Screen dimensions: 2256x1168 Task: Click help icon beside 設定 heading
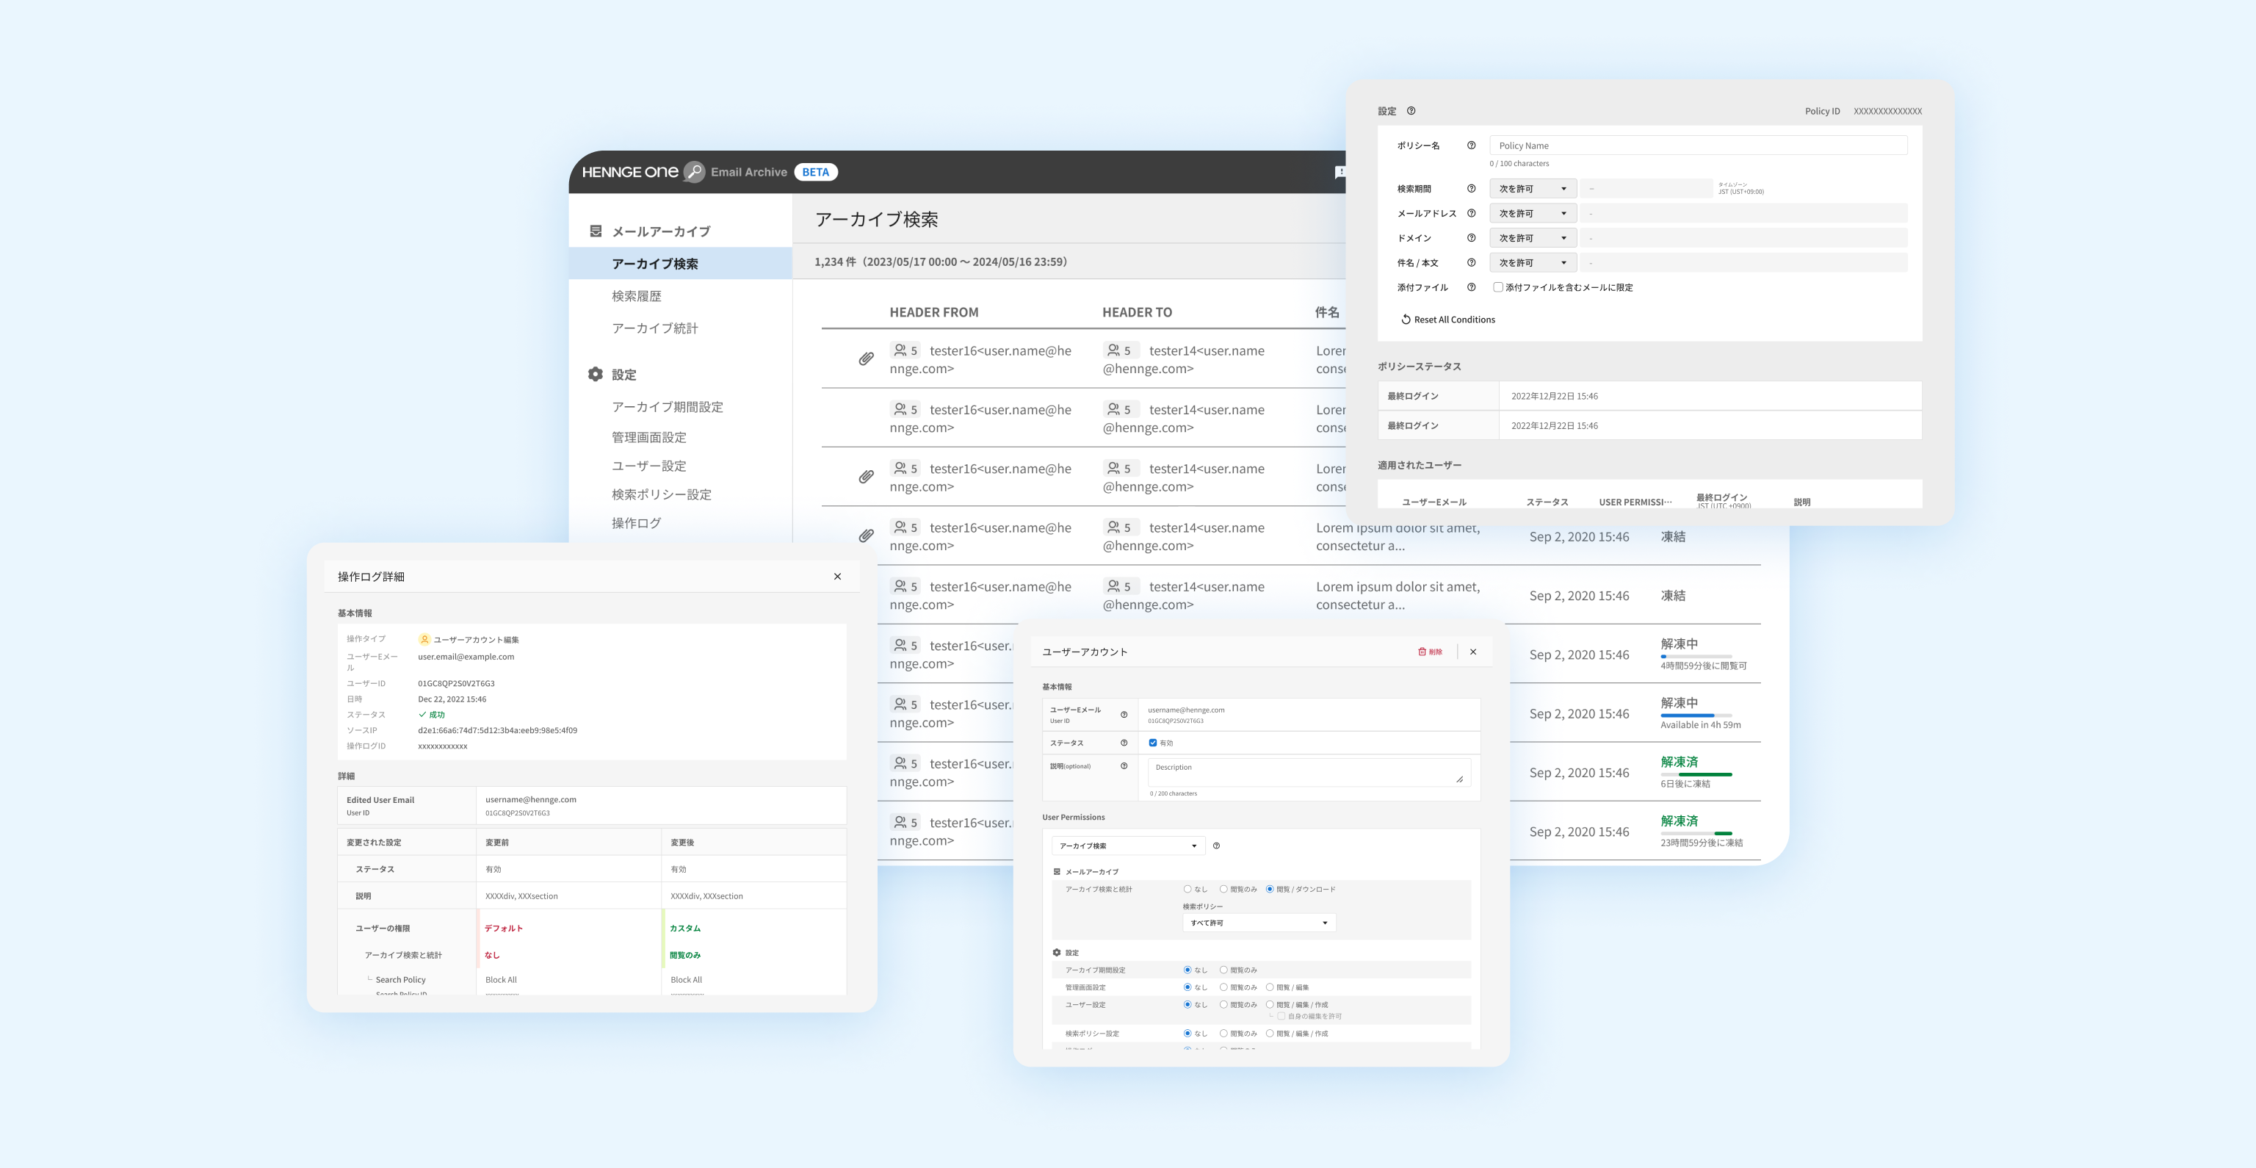[1411, 111]
